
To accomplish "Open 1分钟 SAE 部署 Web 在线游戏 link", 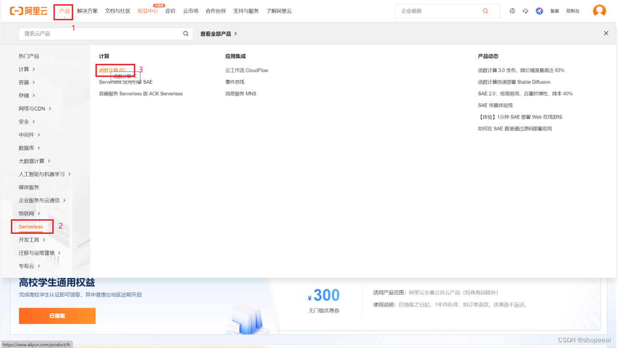I will [520, 117].
